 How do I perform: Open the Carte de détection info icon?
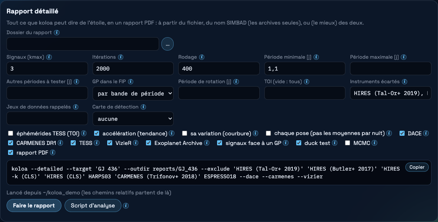143,107
